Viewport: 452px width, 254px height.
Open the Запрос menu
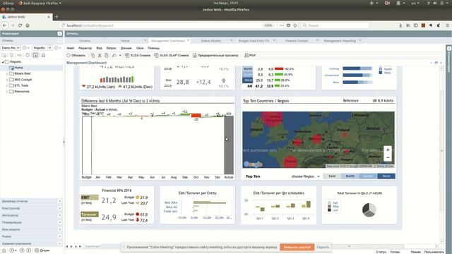tap(111, 48)
